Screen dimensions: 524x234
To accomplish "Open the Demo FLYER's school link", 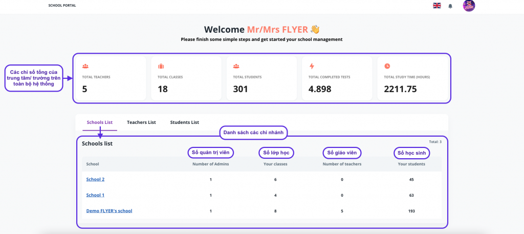I will [109, 211].
